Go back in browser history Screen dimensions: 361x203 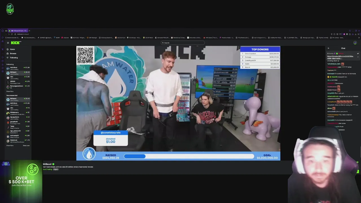6,34
